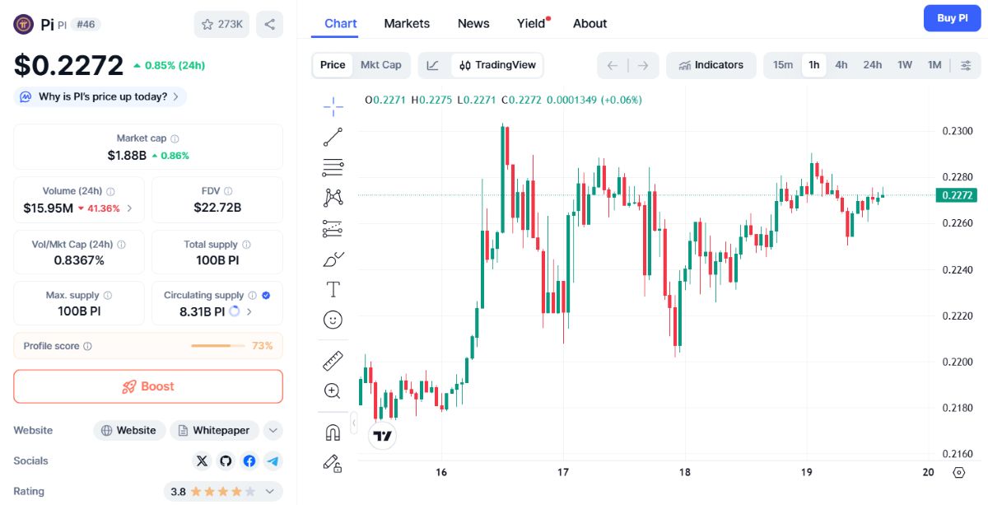Toggle chart to Mkt Cap view
Viewport: 988px width, 505px height.
(x=380, y=65)
